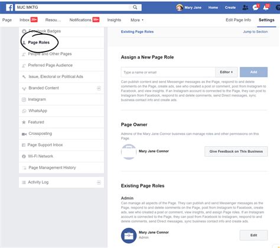
Task: Click the name or email input field
Action: 168,72
